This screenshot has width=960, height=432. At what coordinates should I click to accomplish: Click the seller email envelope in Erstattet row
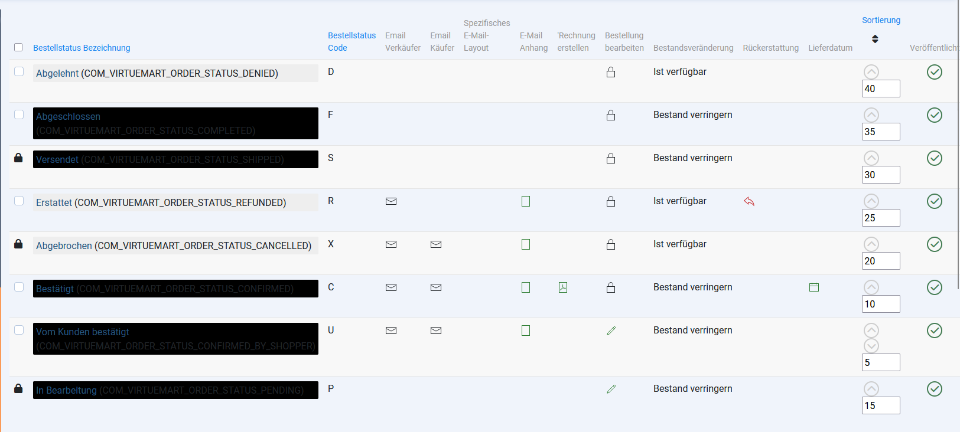(x=391, y=201)
